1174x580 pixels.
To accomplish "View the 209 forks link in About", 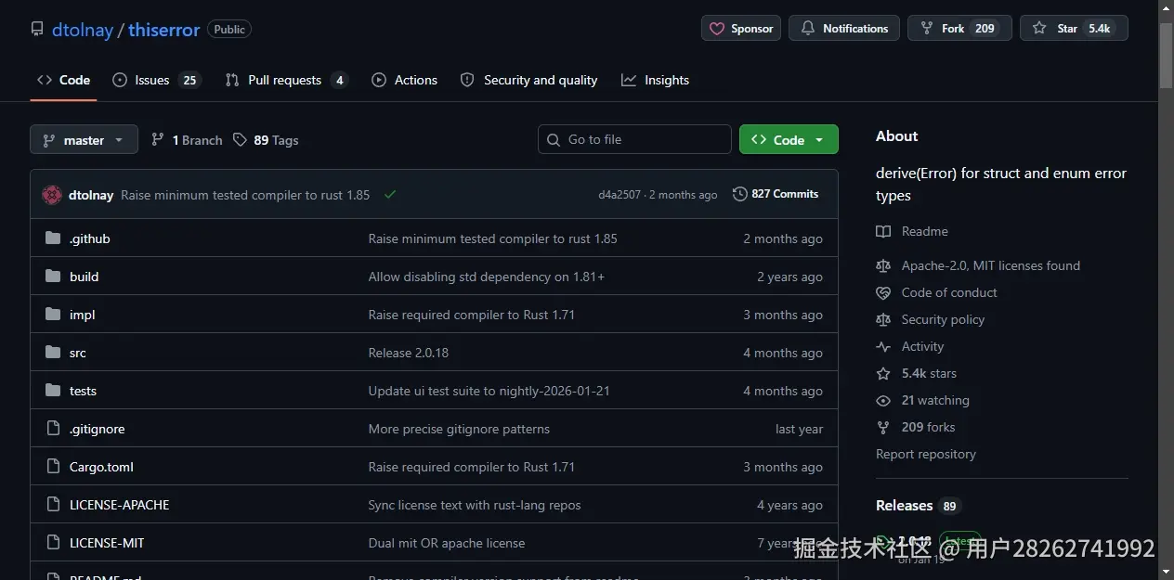I will pyautogui.click(x=916, y=427).
